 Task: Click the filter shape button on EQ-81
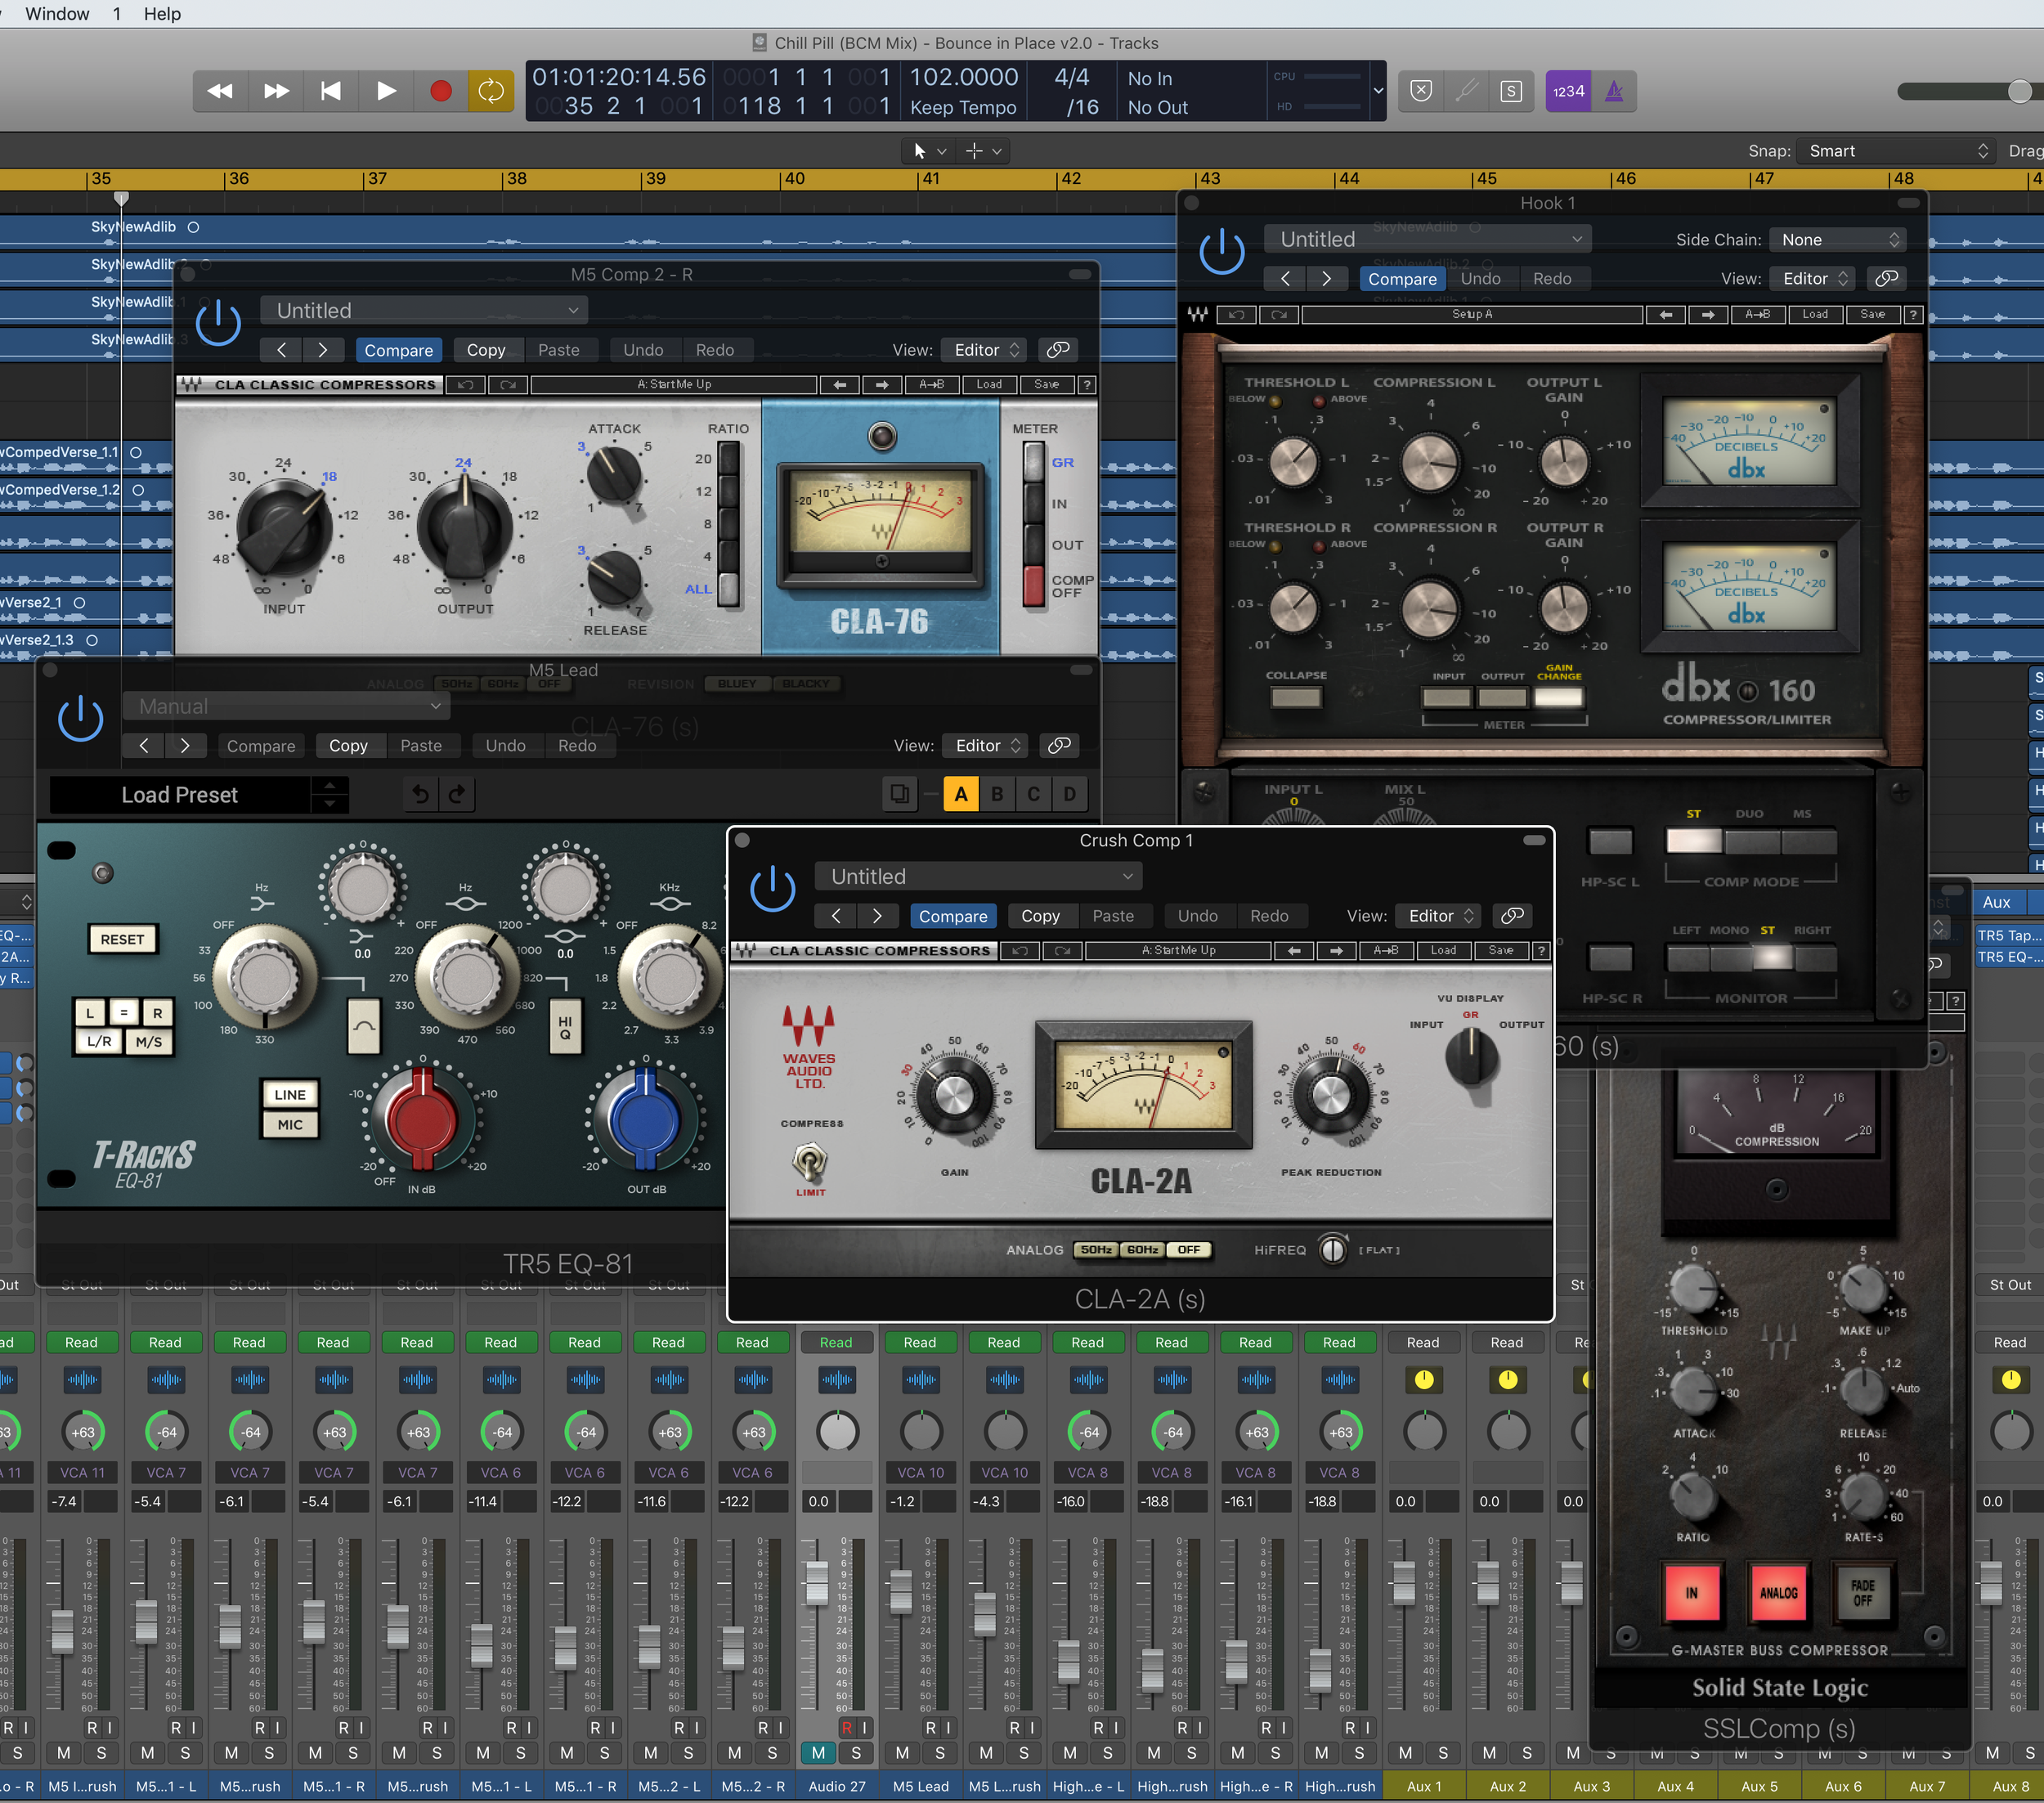364,1026
